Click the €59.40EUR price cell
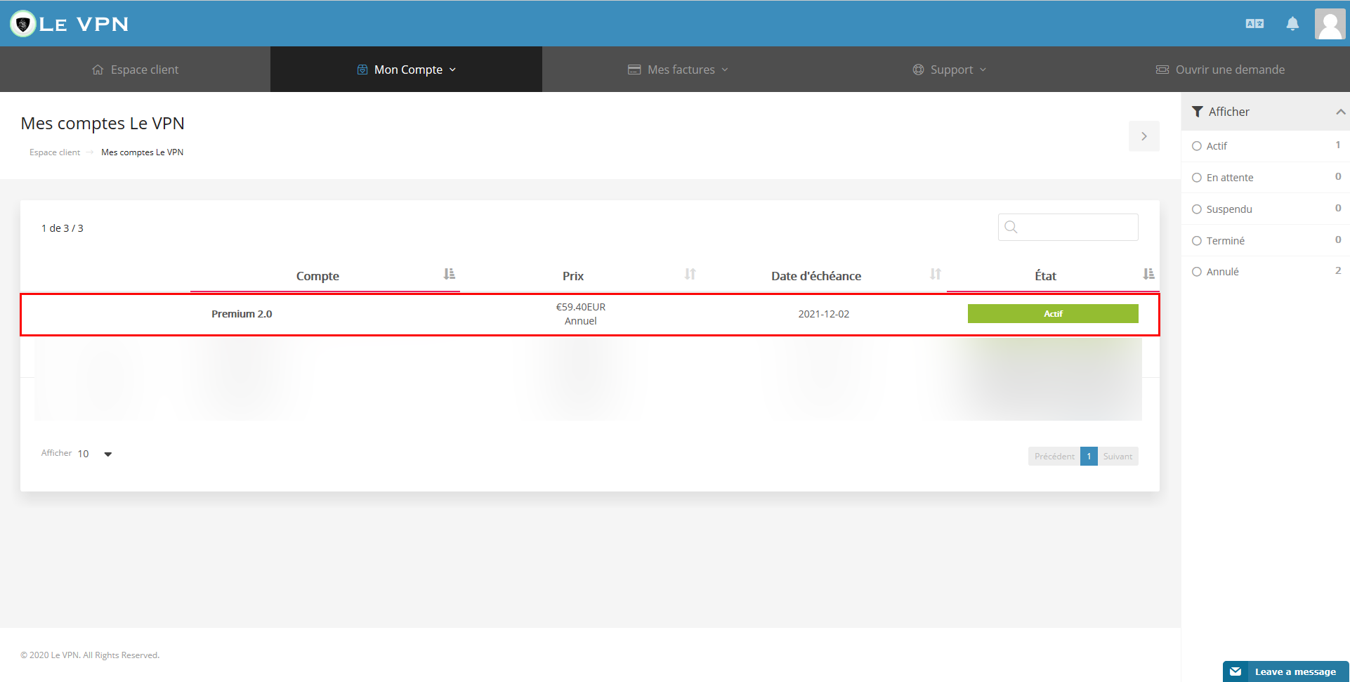The width and height of the screenshot is (1350, 682). tap(581, 307)
